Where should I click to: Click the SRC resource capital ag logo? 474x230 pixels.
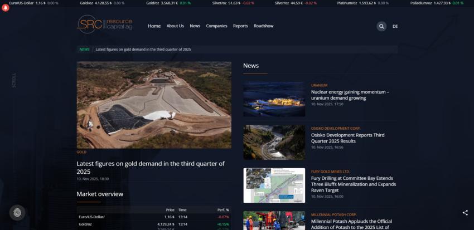[105, 24]
